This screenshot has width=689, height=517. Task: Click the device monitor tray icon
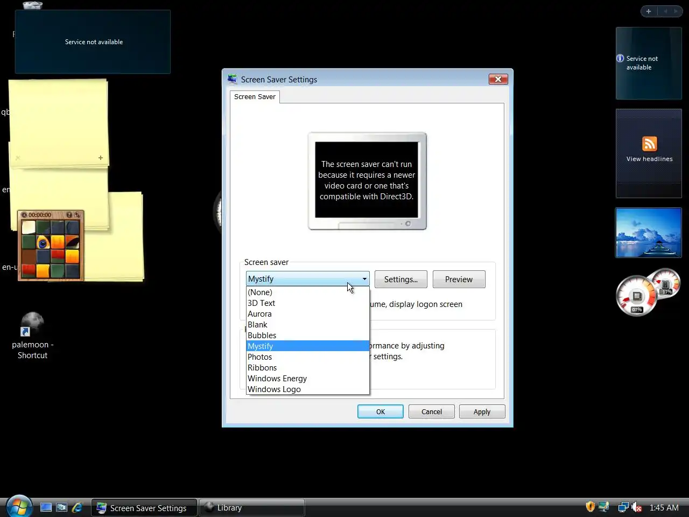tap(603, 507)
